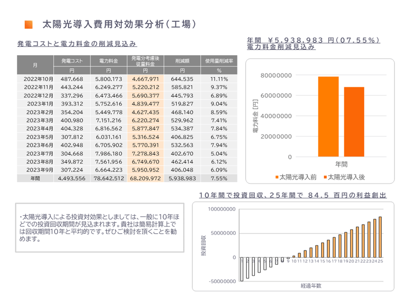Click the orange square icon beside the title
Image resolution: width=409 pixels, height=293 pixels.
pyautogui.click(x=28, y=24)
